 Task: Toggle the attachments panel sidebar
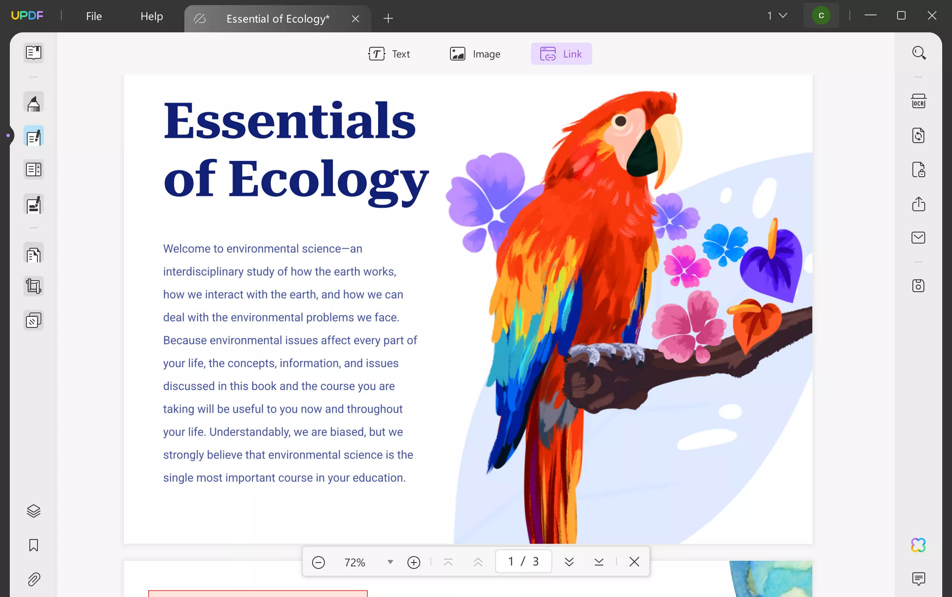coord(33,579)
